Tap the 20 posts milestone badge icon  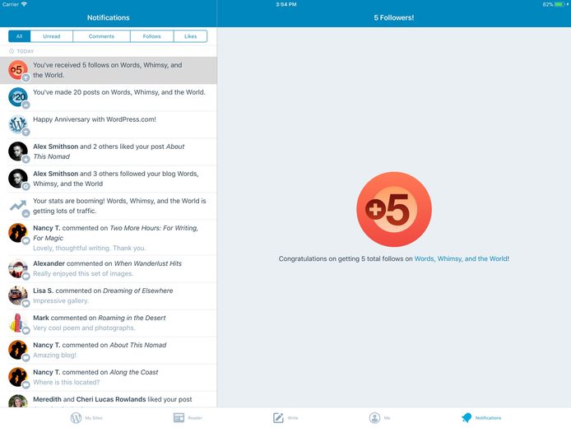point(18,97)
